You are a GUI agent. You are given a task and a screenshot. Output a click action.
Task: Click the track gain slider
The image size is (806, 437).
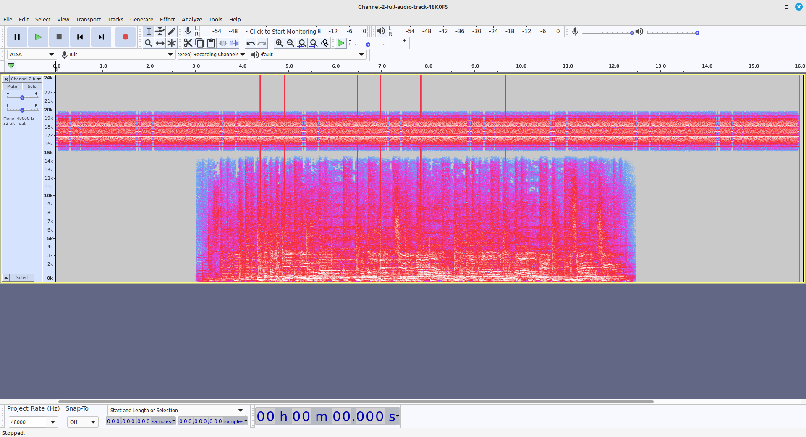click(x=22, y=97)
